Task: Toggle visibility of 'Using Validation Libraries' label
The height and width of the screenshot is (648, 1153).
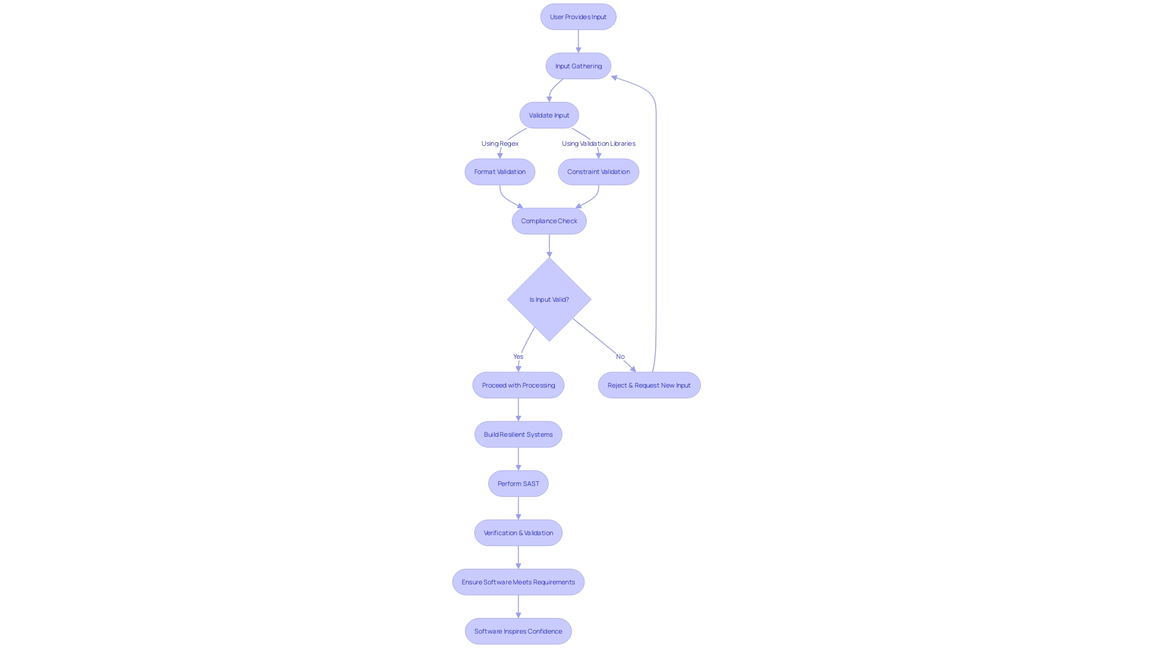Action: pos(599,143)
